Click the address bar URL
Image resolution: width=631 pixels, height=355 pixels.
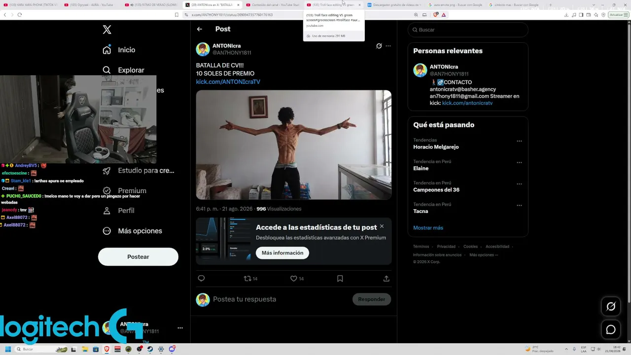[232, 15]
